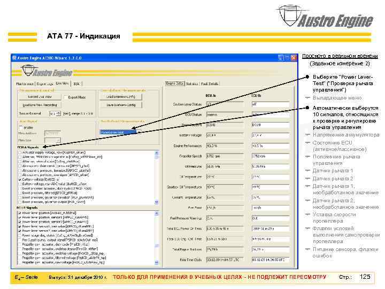
Task: Click Austro Engine logo inside wizard window
Action: pyautogui.click(x=47, y=71)
